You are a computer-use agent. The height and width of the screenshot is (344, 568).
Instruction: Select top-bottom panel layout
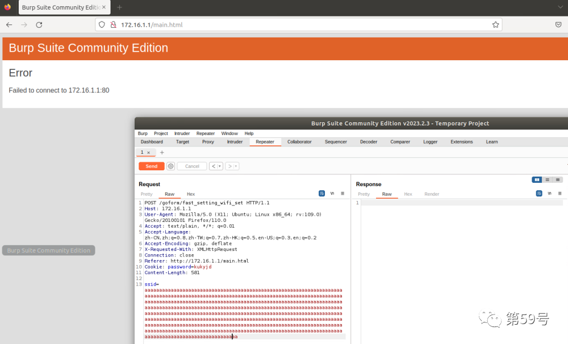pos(548,179)
